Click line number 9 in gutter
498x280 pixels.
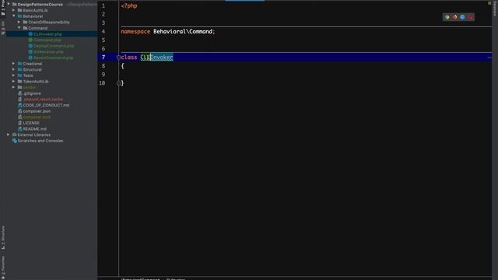103,75
